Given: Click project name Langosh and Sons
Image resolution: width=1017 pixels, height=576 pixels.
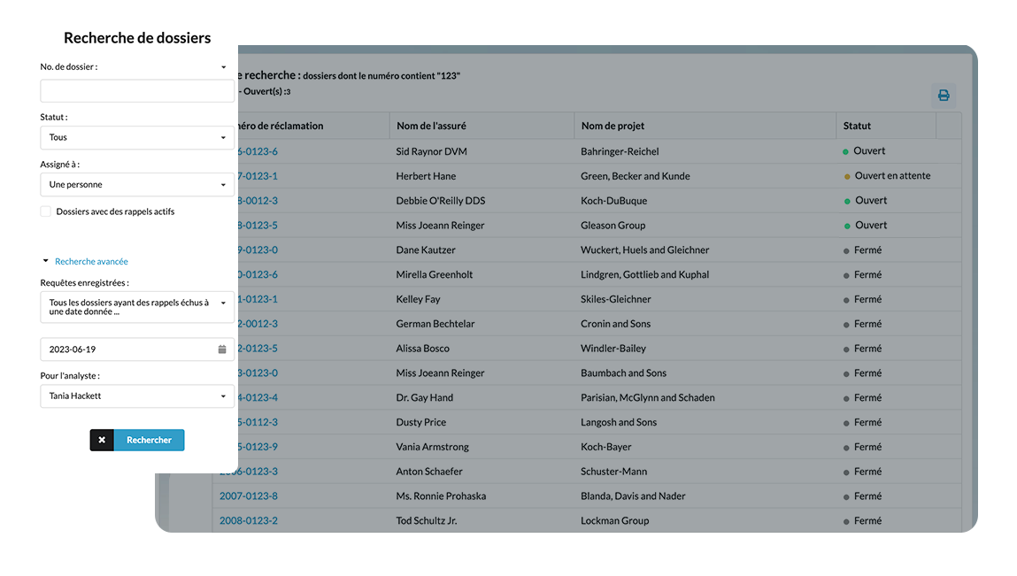Looking at the screenshot, I should click(619, 423).
